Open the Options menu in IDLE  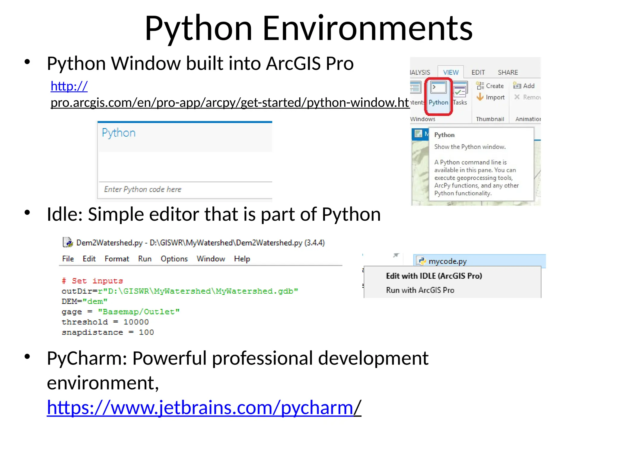click(x=174, y=259)
